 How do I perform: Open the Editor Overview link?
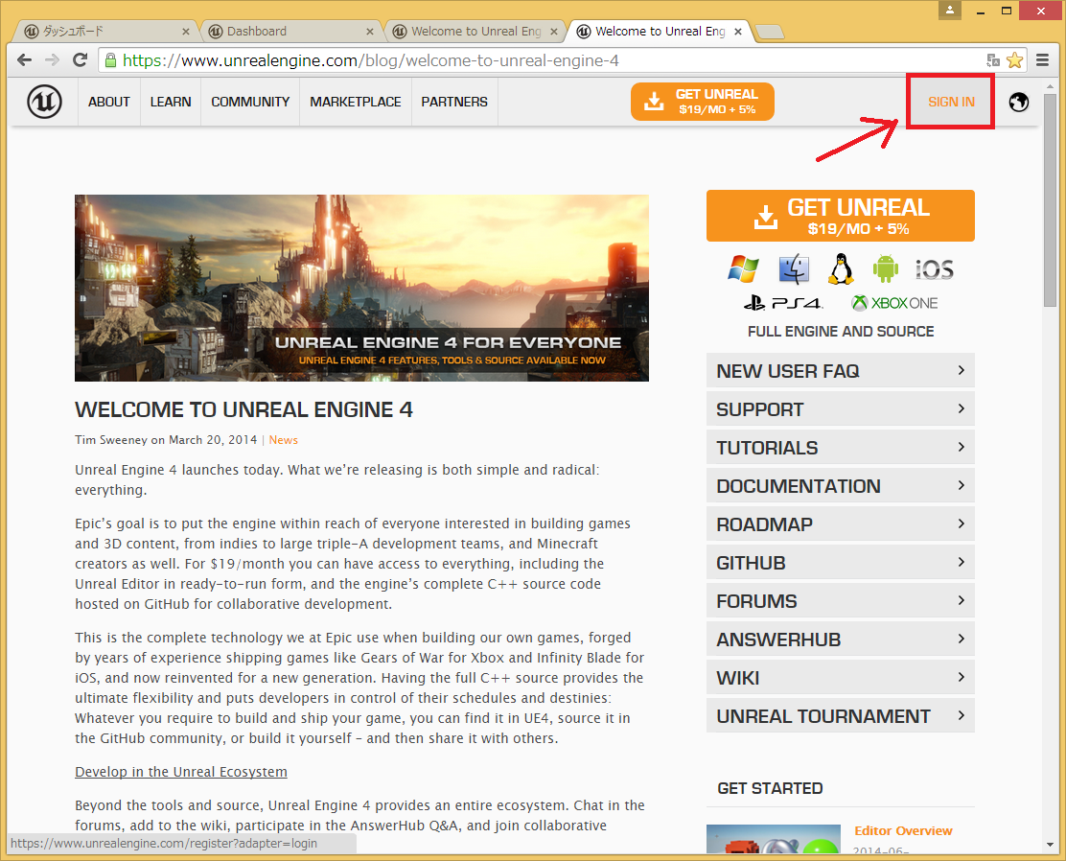[903, 830]
